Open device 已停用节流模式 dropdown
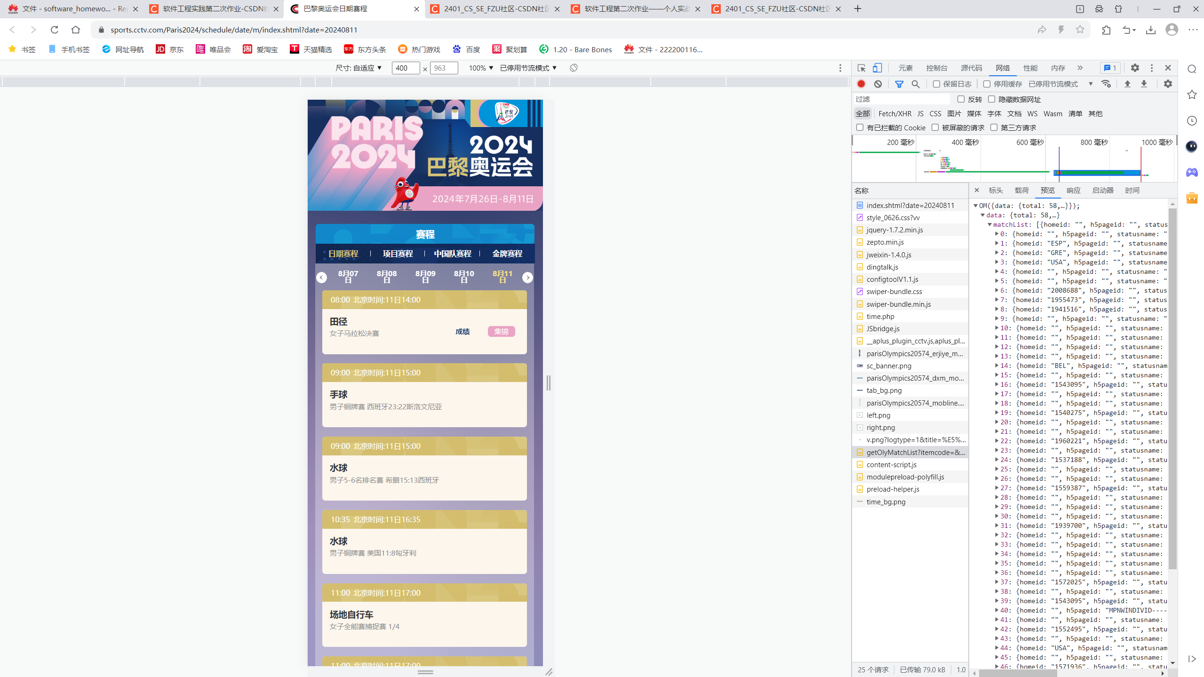The height and width of the screenshot is (677, 1204). pos(528,68)
